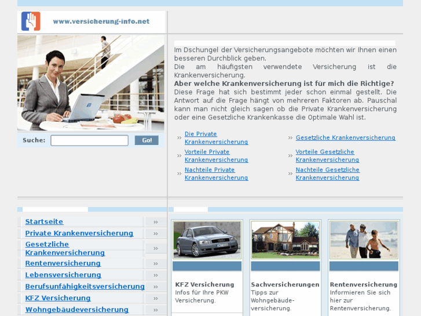Image resolution: width=421 pixels, height=316 pixels.
Task: Open the Gesetzliche Krankenversicherung content link
Action: coord(346,137)
